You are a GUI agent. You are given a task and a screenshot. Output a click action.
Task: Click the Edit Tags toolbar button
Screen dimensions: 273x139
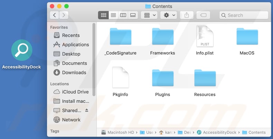point(203,15)
